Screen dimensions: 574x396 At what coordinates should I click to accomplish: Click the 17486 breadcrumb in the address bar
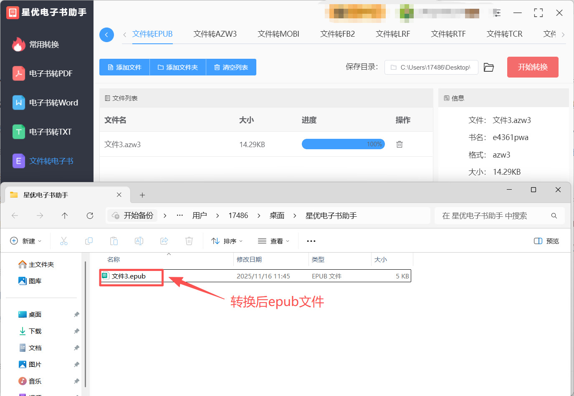click(x=238, y=216)
